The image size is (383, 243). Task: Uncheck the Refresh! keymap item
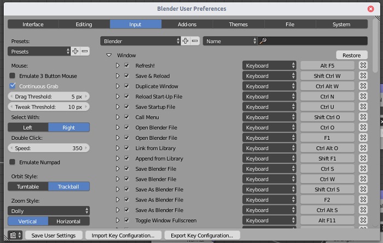click(x=126, y=66)
